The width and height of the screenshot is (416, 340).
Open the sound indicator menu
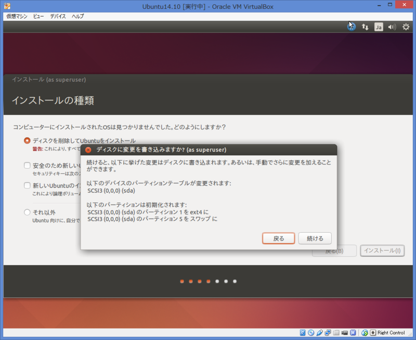tap(393, 27)
